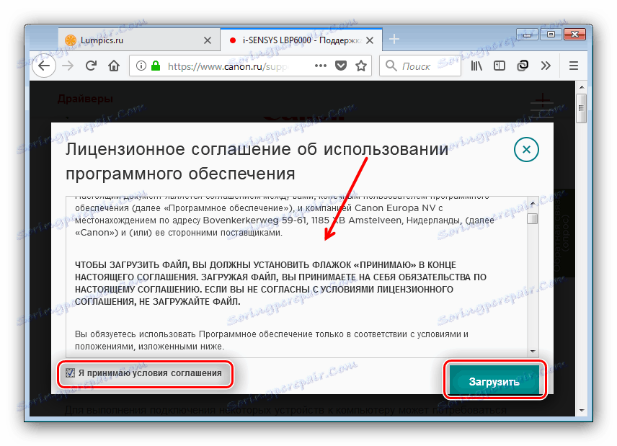Image resolution: width=617 pixels, height=446 pixels.
Task: Expand more toolbar tools chevrons
Action: (546, 66)
